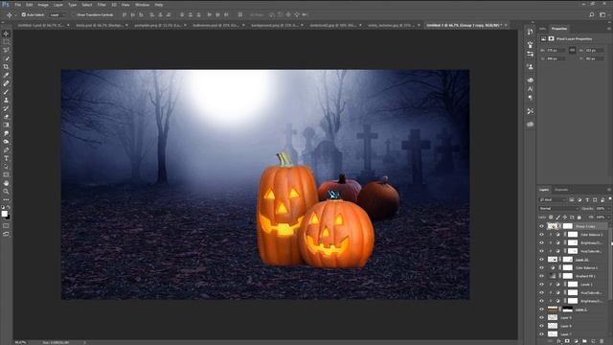Swap foreground and background colors arrow
The width and height of the screenshot is (613, 345).
coord(9,207)
